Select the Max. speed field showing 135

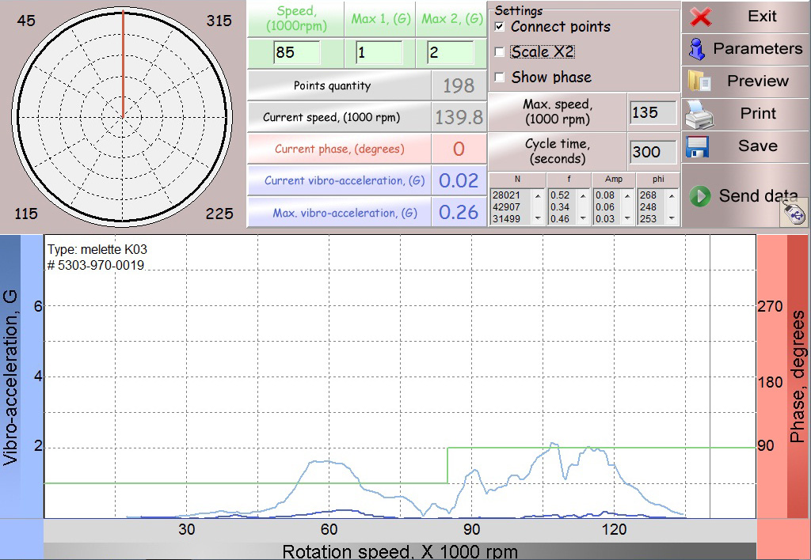pyautogui.click(x=653, y=112)
